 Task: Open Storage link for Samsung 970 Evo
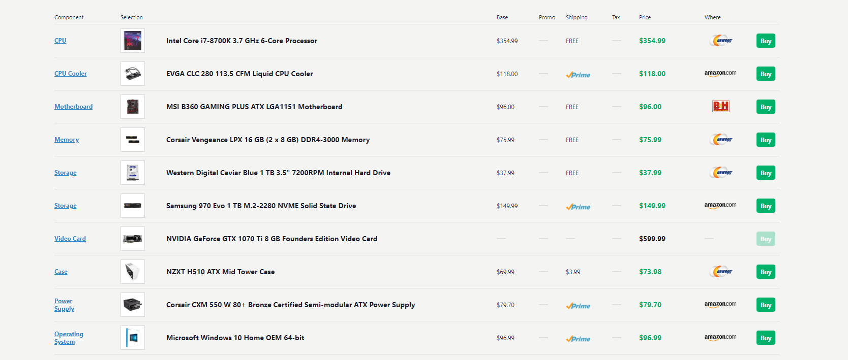click(66, 206)
